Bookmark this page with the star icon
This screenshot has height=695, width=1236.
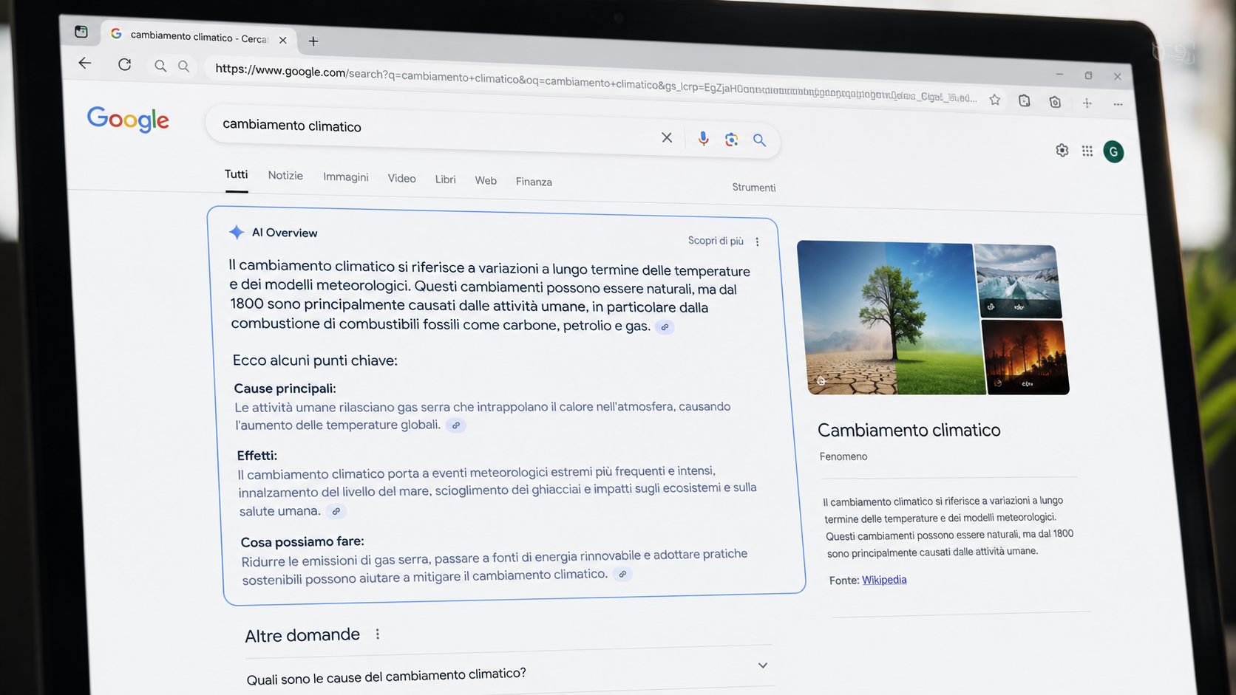pos(995,100)
